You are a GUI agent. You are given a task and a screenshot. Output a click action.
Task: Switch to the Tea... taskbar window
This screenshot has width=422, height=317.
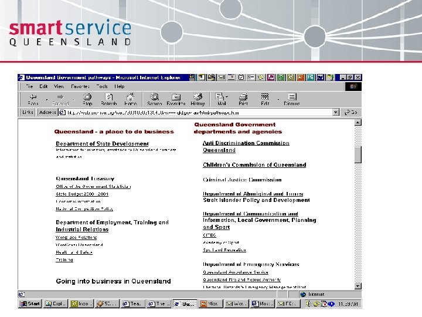pyautogui.click(x=133, y=304)
